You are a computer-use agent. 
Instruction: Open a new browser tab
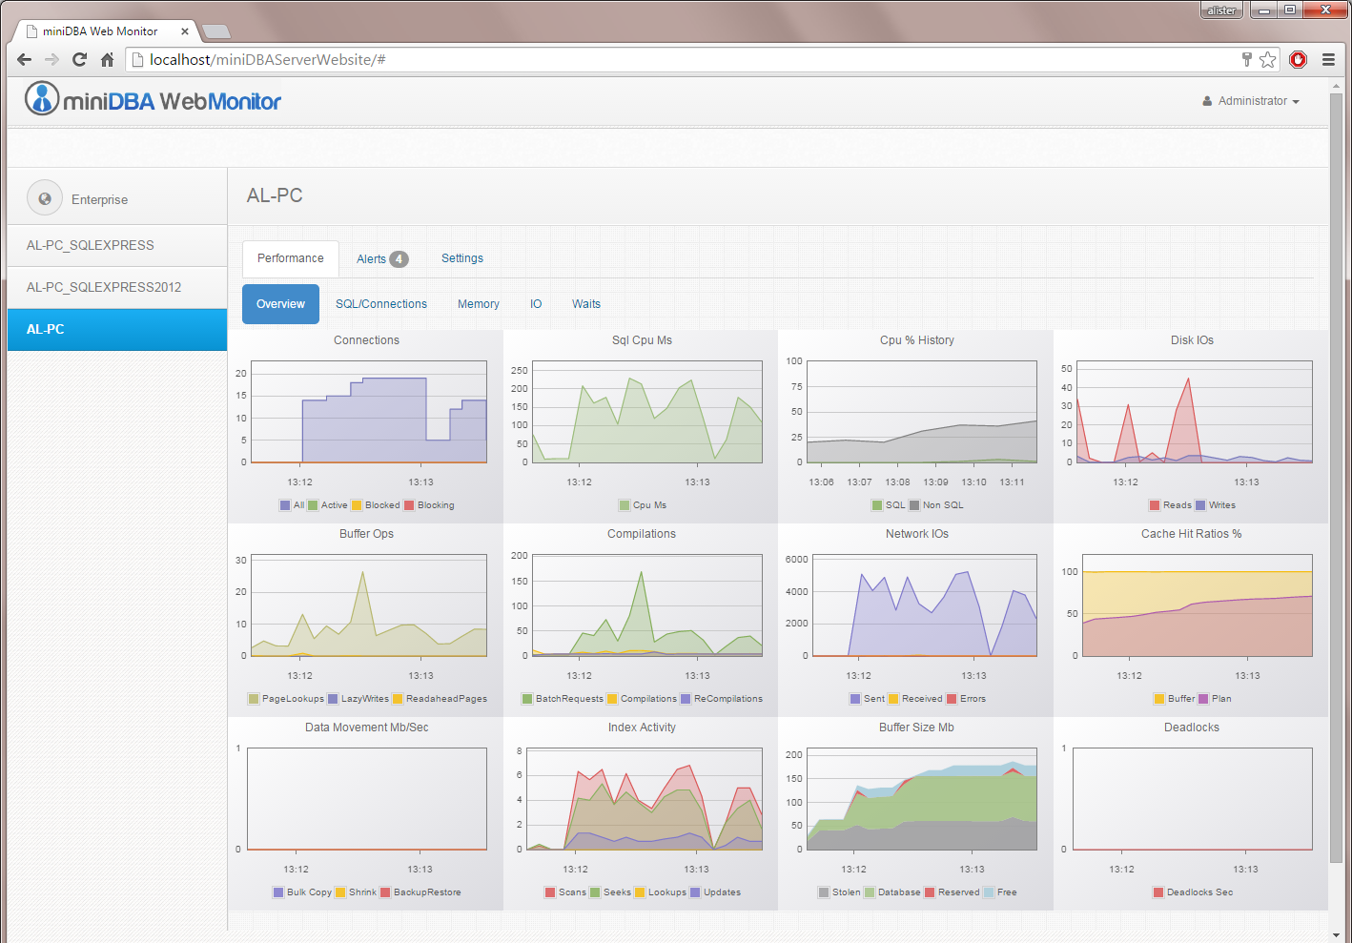coord(216,31)
